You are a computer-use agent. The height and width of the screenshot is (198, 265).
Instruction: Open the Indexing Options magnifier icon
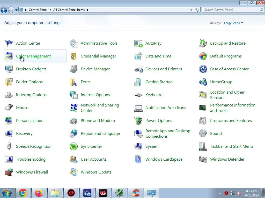click(x=9, y=95)
